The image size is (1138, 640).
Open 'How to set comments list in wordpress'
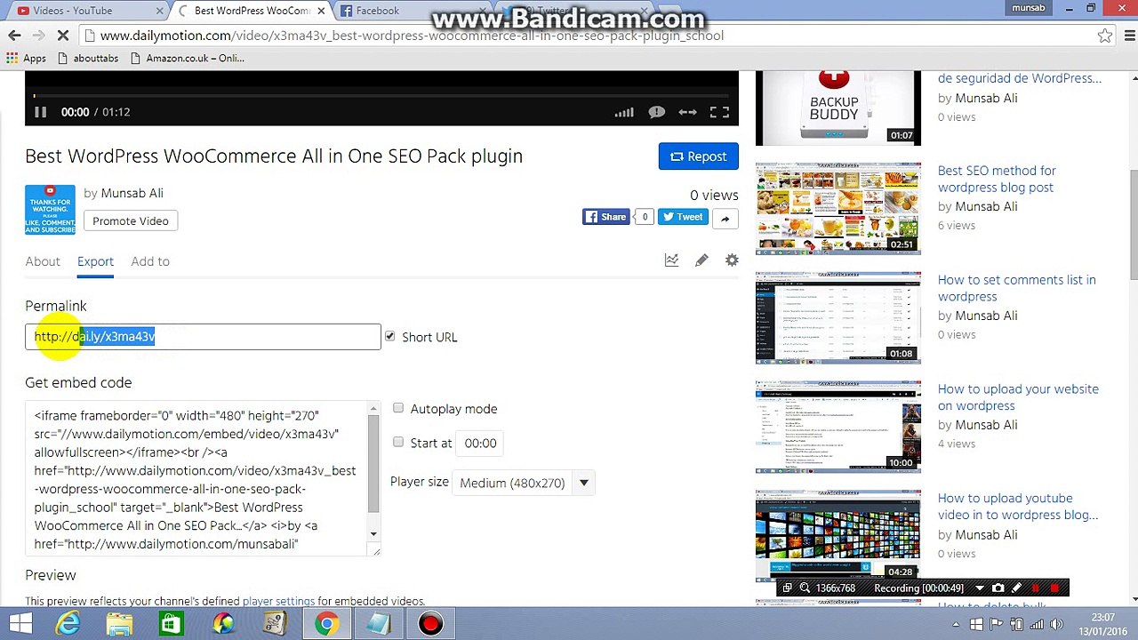pos(1016,288)
